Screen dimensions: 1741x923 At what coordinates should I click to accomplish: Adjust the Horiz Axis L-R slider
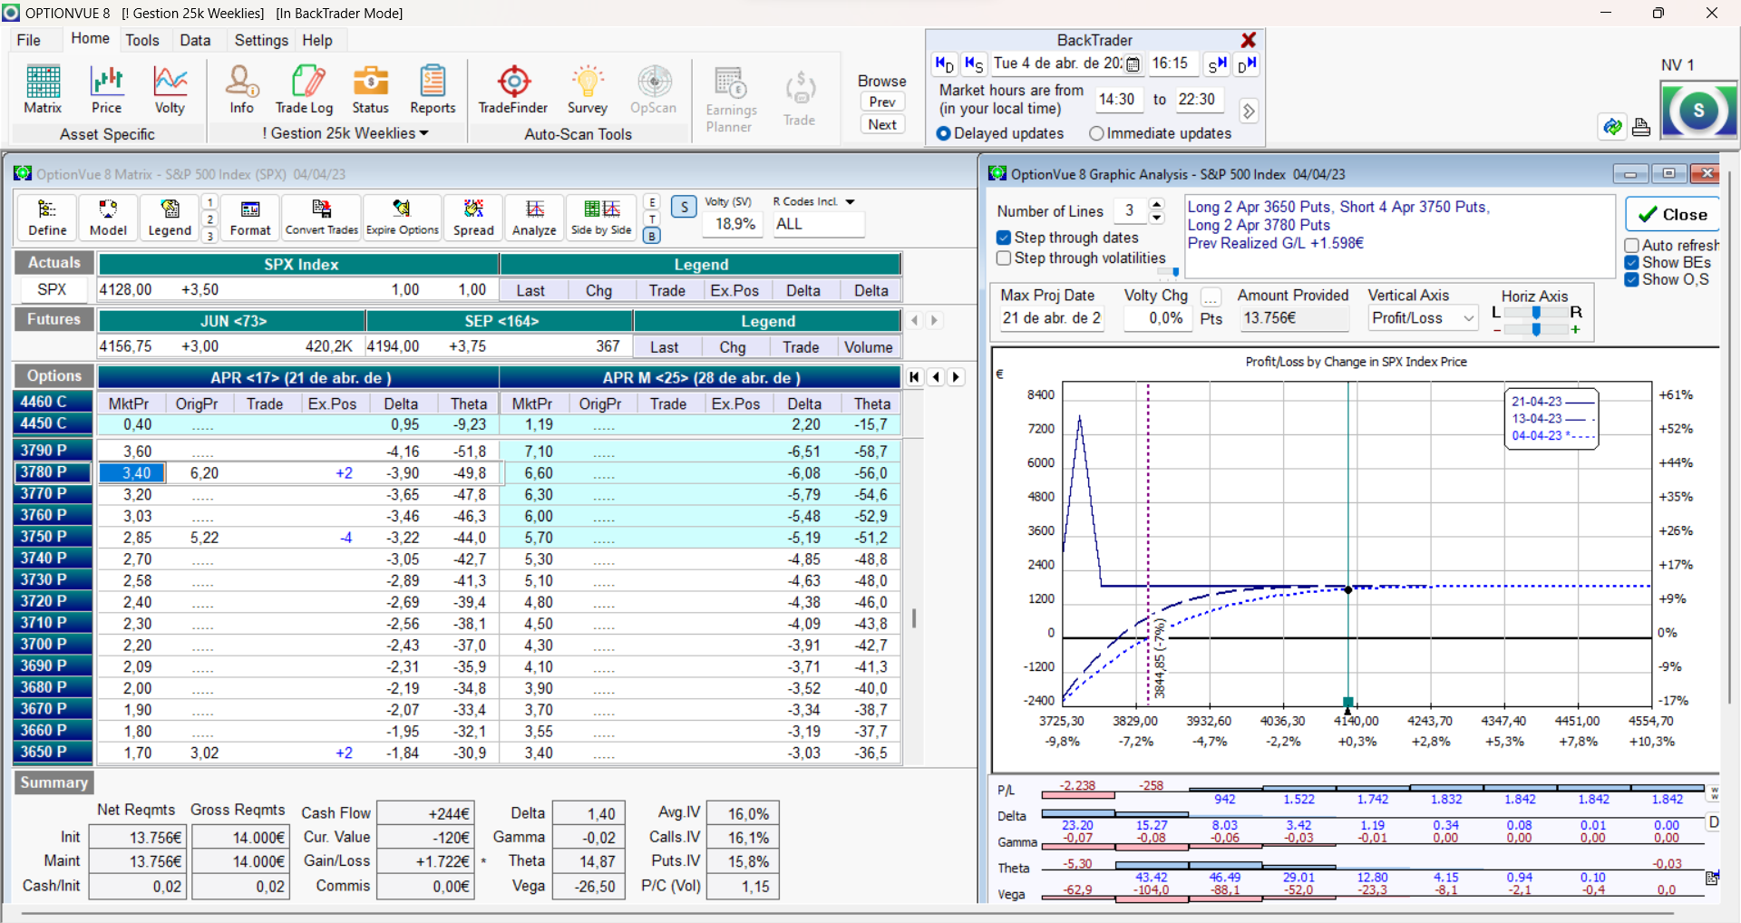click(1536, 313)
